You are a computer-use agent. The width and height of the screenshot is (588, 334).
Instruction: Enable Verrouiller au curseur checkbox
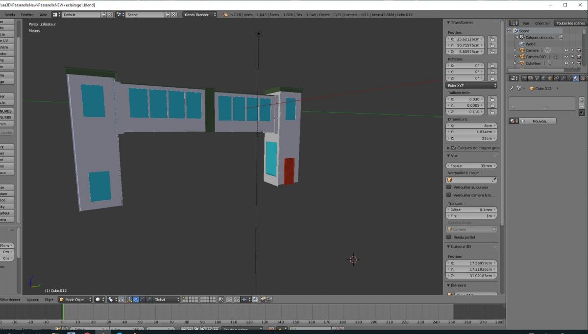(449, 187)
